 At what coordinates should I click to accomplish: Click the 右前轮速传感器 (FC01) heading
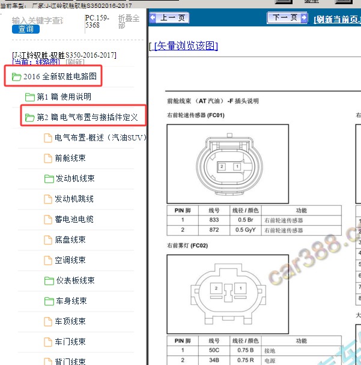click(x=196, y=115)
